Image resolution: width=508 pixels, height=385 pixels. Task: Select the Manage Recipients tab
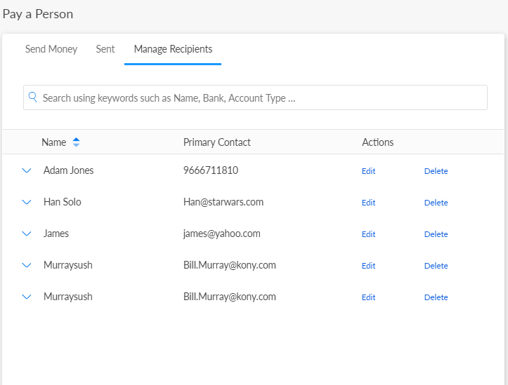[x=173, y=49]
